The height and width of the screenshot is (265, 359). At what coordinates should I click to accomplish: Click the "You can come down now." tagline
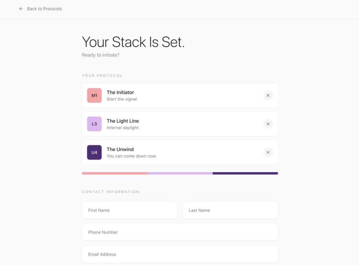pyautogui.click(x=131, y=156)
